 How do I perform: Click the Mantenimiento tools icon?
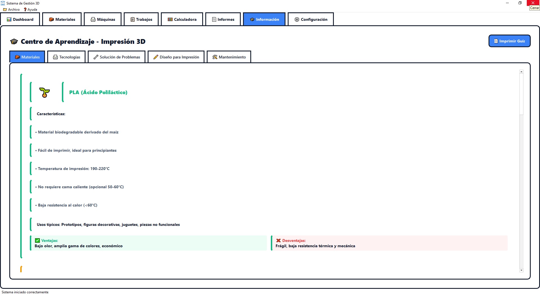click(x=215, y=57)
